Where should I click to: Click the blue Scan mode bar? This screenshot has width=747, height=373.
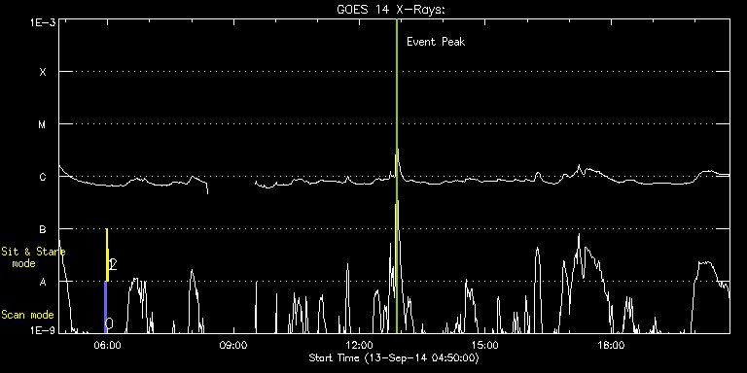click(106, 307)
